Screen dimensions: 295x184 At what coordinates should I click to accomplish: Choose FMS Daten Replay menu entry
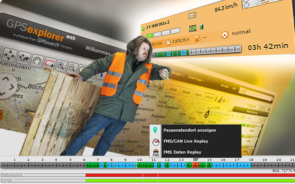click(182, 152)
